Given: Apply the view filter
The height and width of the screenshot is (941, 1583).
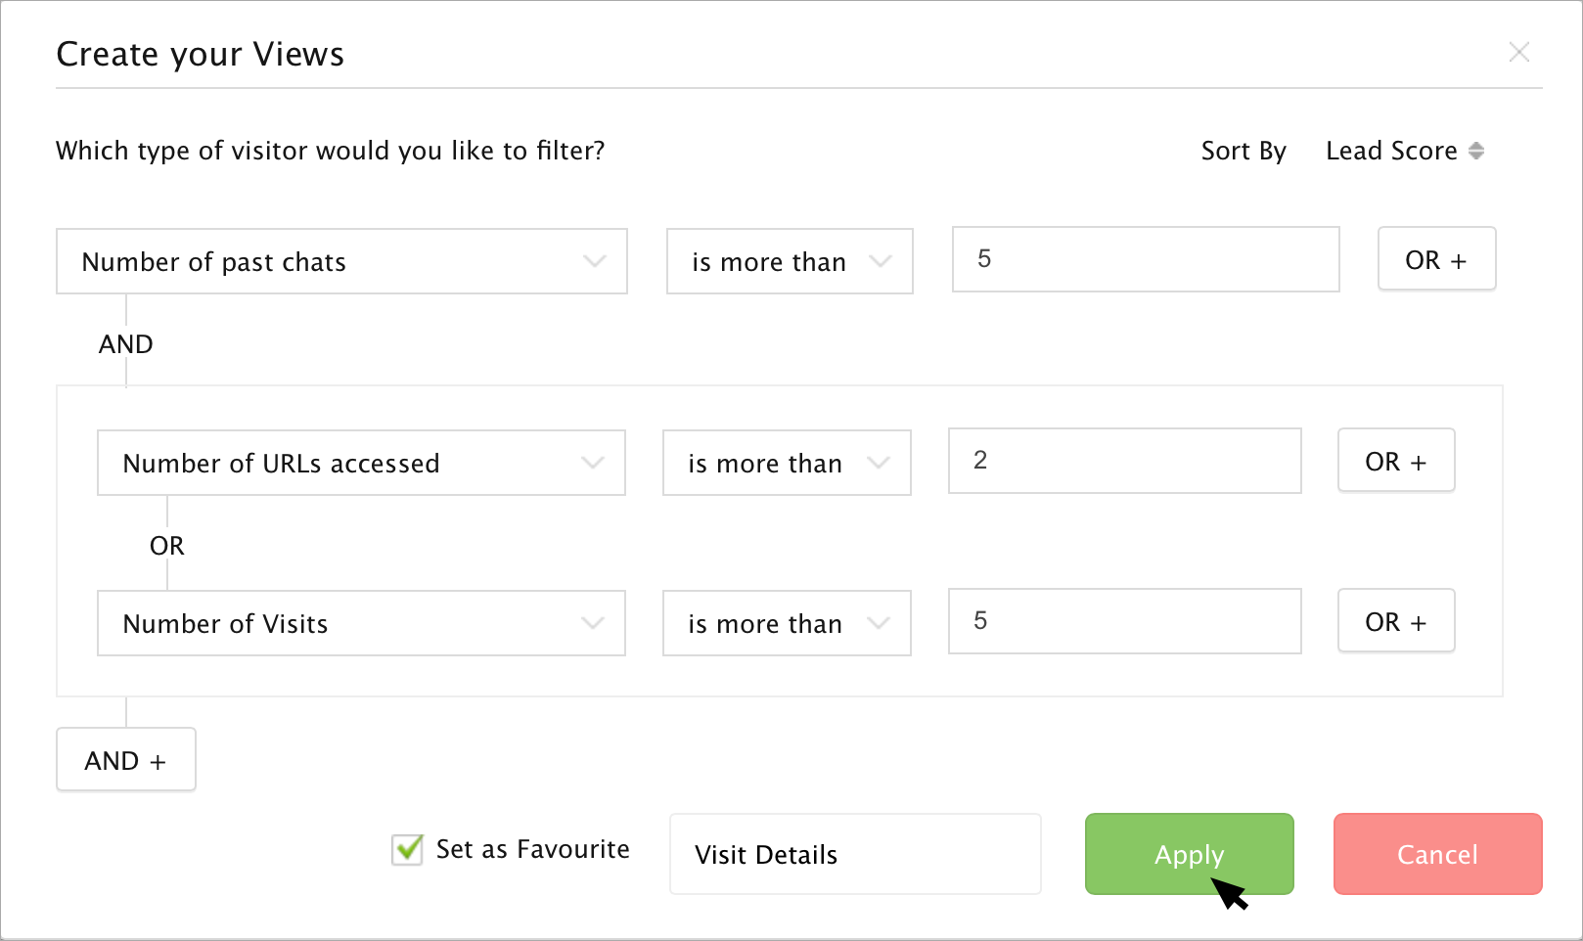Looking at the screenshot, I should (x=1189, y=854).
